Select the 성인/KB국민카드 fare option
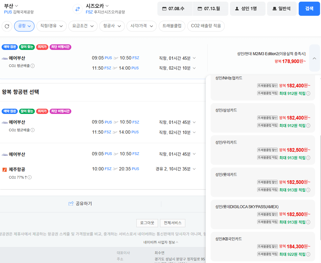The image size is (321, 263). 263,247
